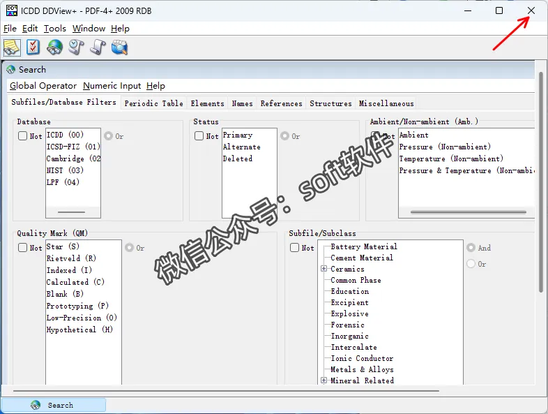Open the File menu
This screenshot has width=548, height=414.
[10, 29]
